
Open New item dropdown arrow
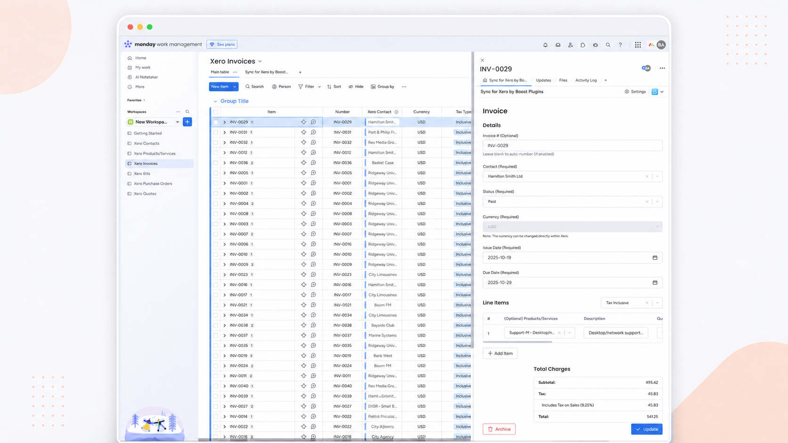pos(234,87)
